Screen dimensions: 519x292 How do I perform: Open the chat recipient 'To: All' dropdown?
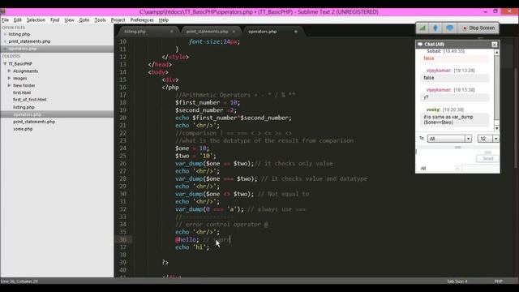449,139
